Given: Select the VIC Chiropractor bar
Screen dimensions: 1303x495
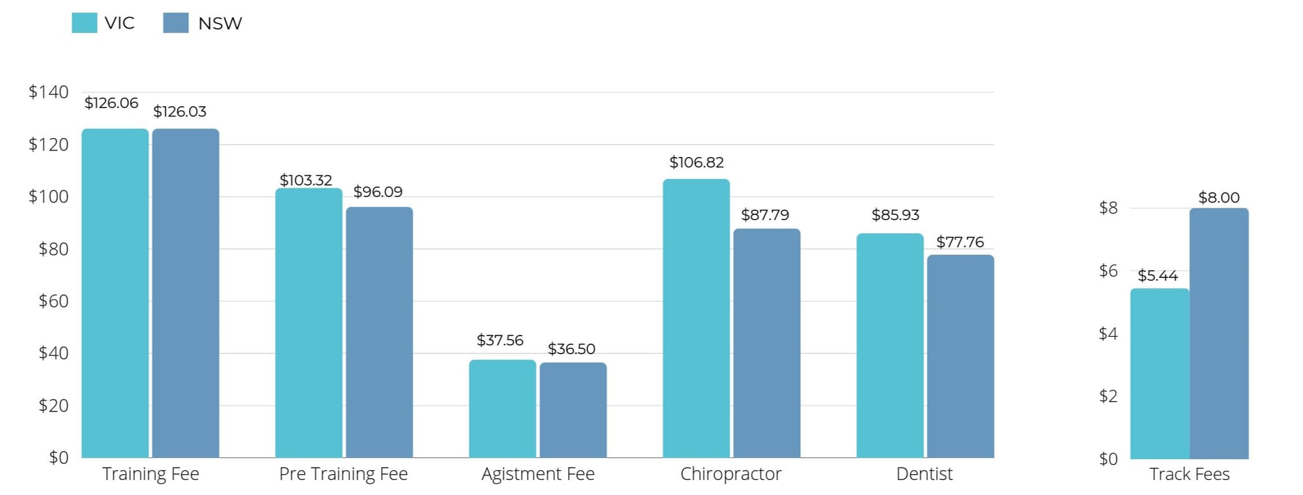Looking at the screenshot, I should coord(696,318).
